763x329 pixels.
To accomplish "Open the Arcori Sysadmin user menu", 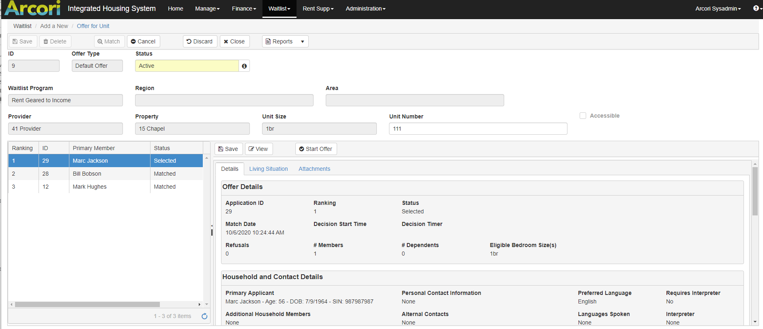I will (718, 9).
